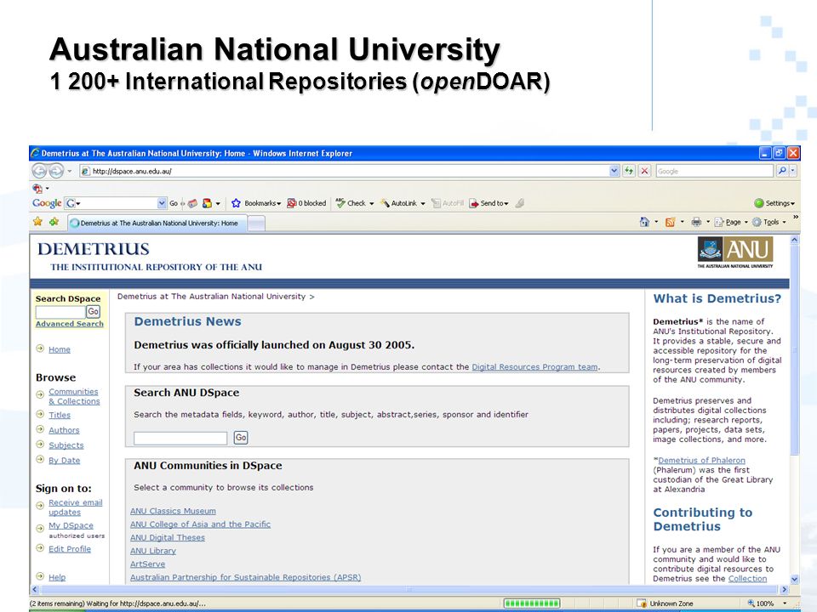Open a new blank browser tab
The height and width of the screenshot is (612, 817).
(256, 224)
